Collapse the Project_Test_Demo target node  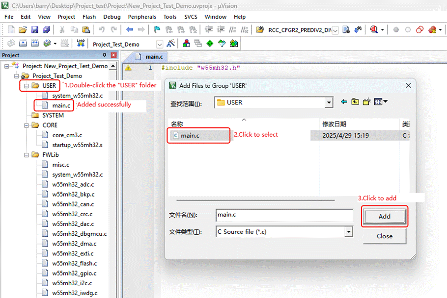pos(17,76)
